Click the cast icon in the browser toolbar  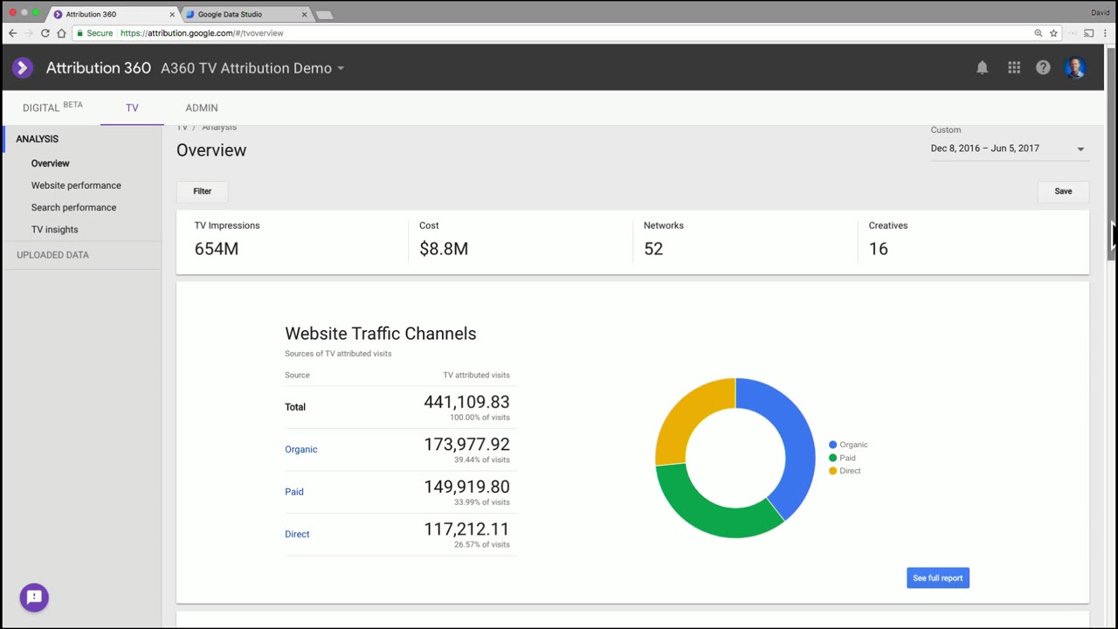1088,33
